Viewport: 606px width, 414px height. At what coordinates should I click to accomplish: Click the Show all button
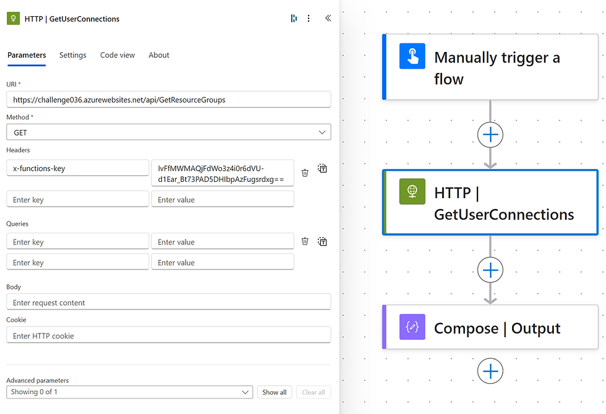click(275, 392)
